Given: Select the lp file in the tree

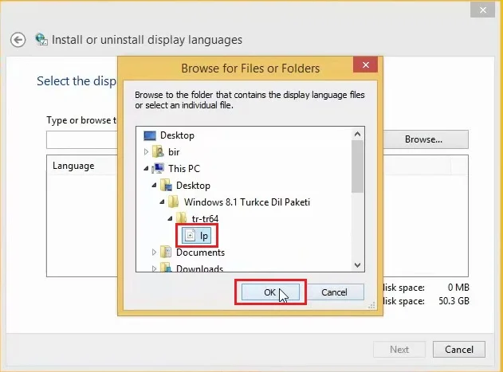Looking at the screenshot, I should point(197,236).
